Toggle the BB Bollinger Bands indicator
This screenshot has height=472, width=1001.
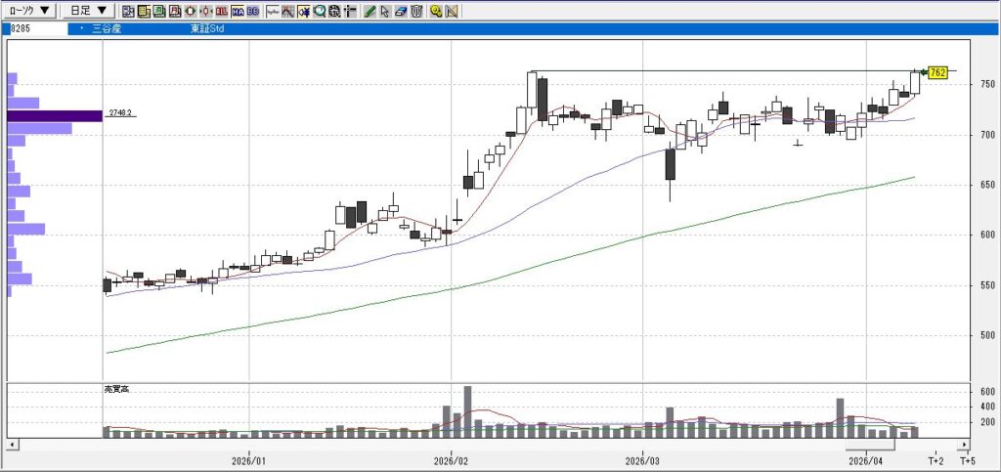[x=252, y=12]
